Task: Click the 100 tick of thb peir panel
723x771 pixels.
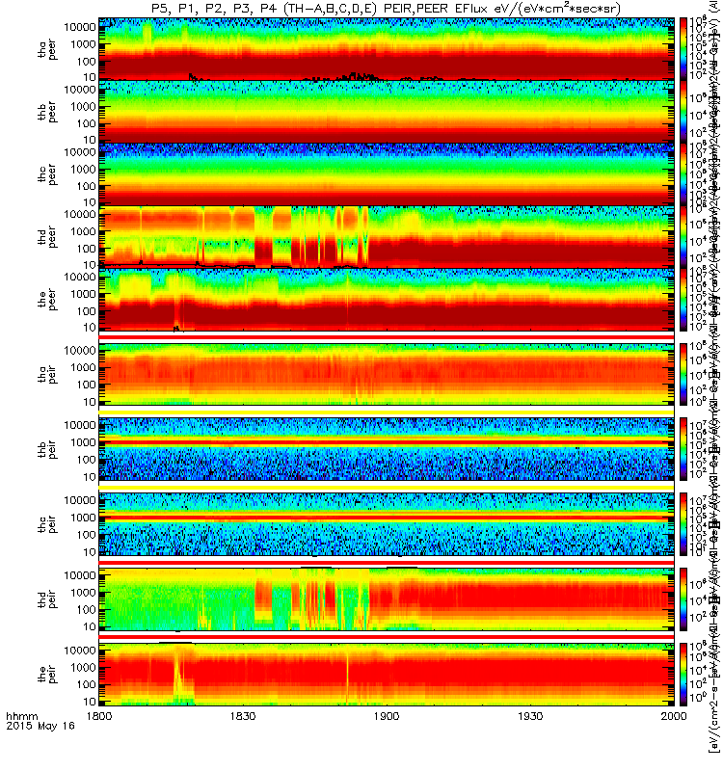Action: [x=86, y=460]
